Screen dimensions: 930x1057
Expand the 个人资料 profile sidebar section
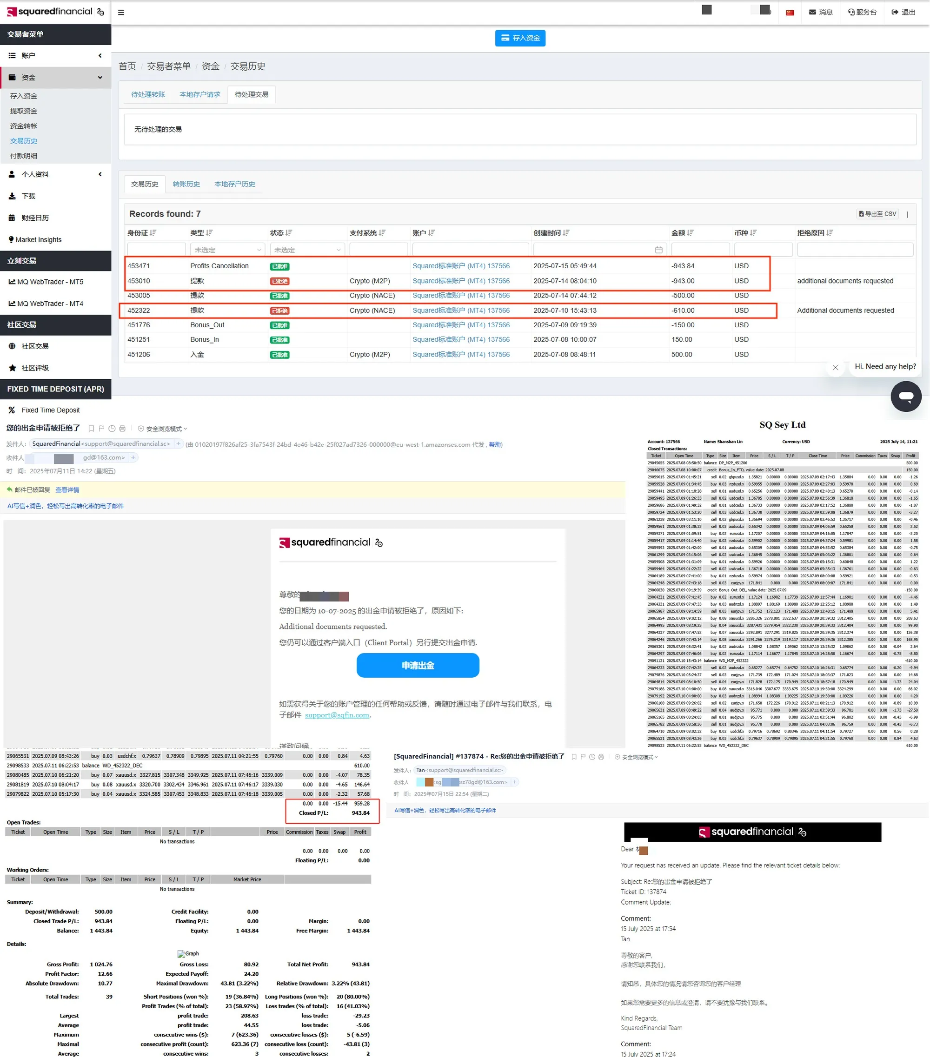55,174
